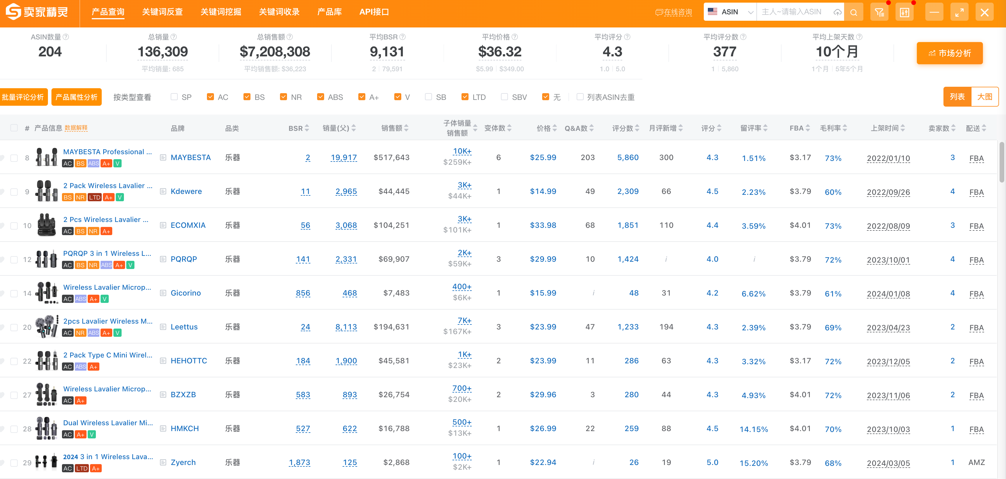Click the 市场分析 button
Viewport: 1006px width, 479px height.
point(949,53)
